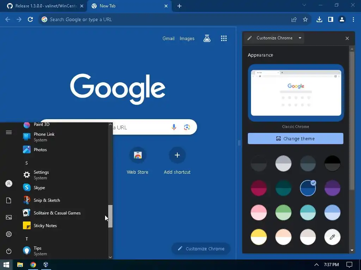Jump to the T letter header in app list

tap(27, 239)
